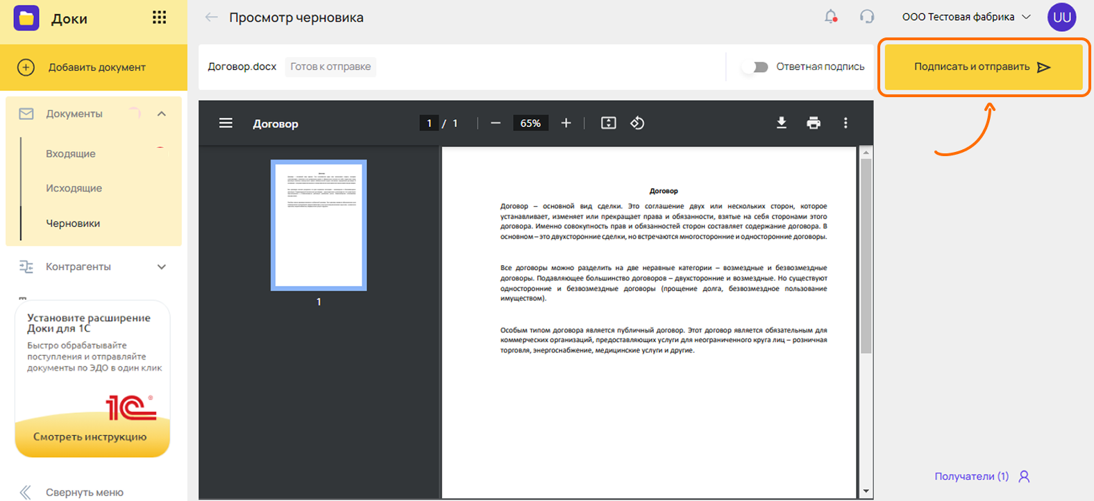Click the send arrow icon in Подписать и отправить
Screen dimensions: 1094x501
click(1044, 67)
